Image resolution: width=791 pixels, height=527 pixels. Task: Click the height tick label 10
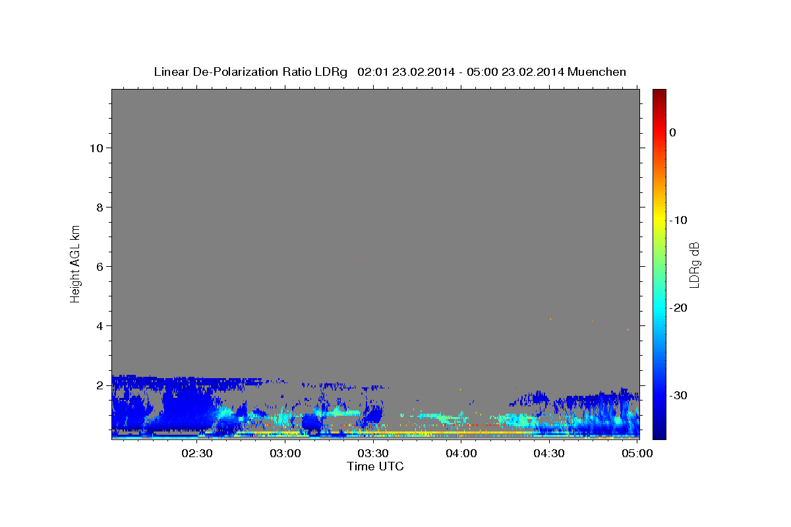[x=96, y=148]
